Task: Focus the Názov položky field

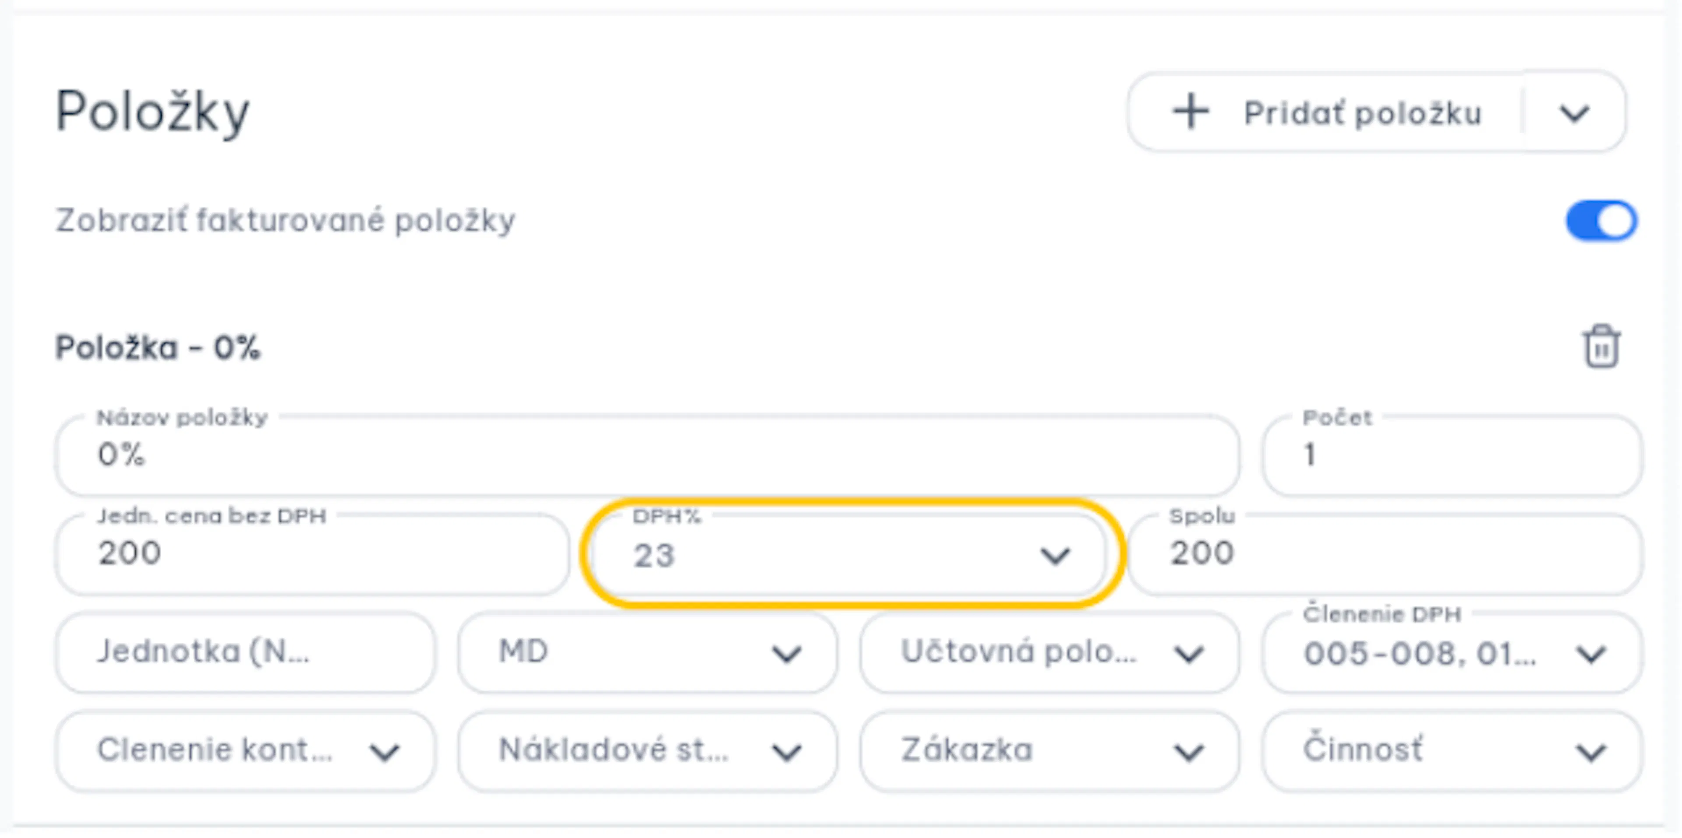Action: click(647, 455)
